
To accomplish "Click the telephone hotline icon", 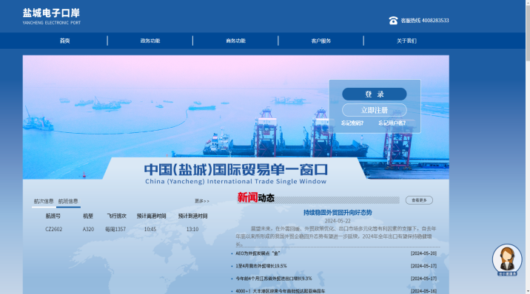I will [393, 21].
